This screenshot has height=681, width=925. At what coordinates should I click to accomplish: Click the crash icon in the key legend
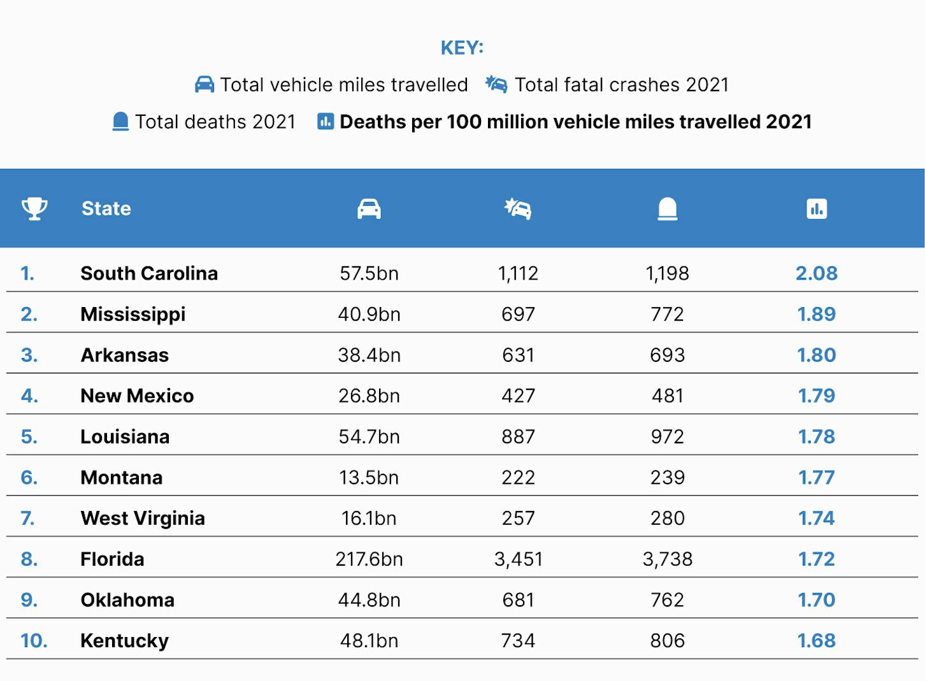[497, 84]
